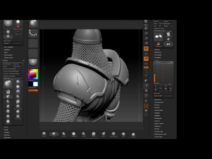The height and width of the screenshot is (159, 212).
Task: Click the orange SubTool list scrollbar
Action: [155, 78]
